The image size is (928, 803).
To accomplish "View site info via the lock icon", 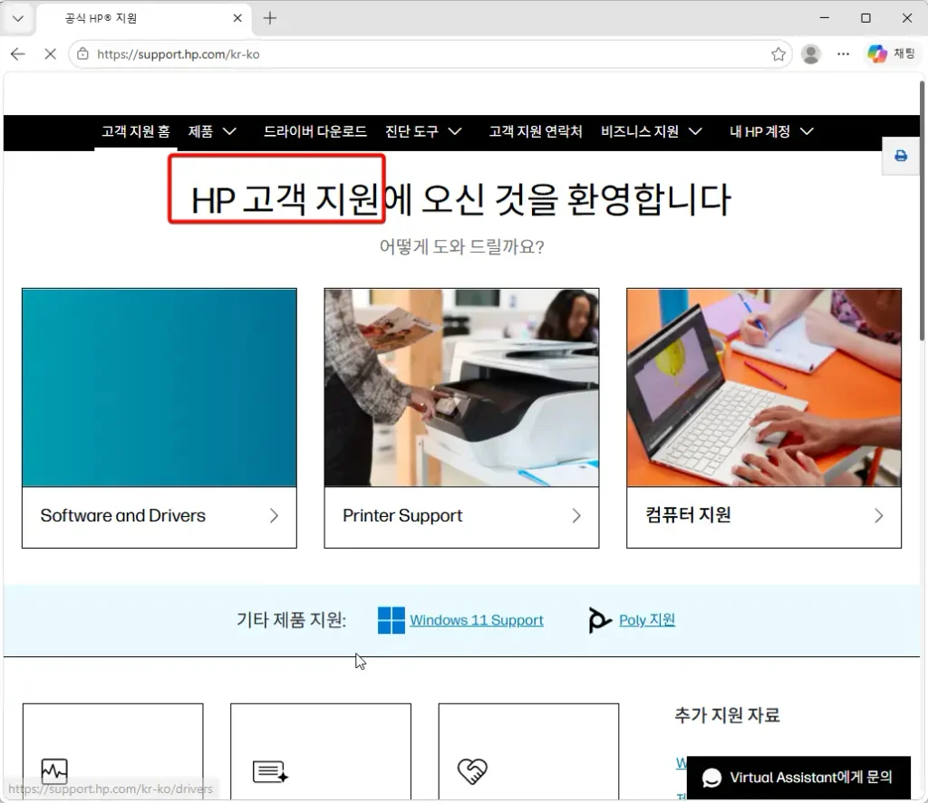I will click(82, 53).
